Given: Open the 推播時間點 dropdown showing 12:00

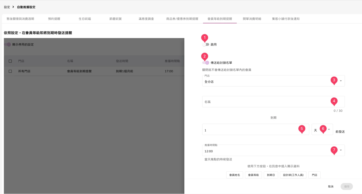Looking at the screenshot, I should pyautogui.click(x=273, y=150).
